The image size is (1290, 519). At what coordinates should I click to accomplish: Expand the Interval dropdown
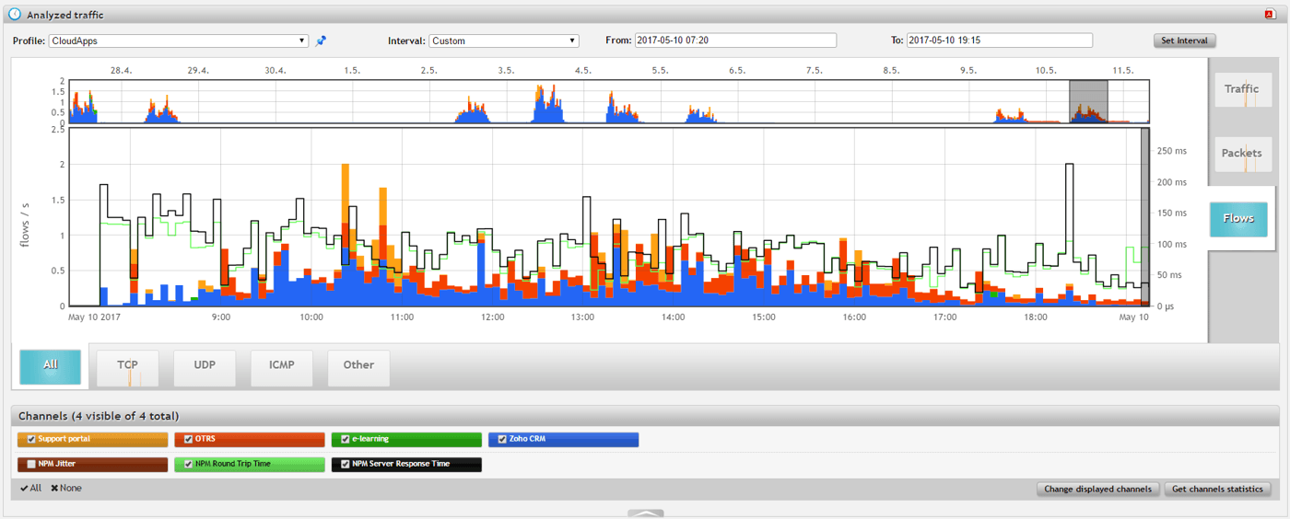click(x=504, y=41)
